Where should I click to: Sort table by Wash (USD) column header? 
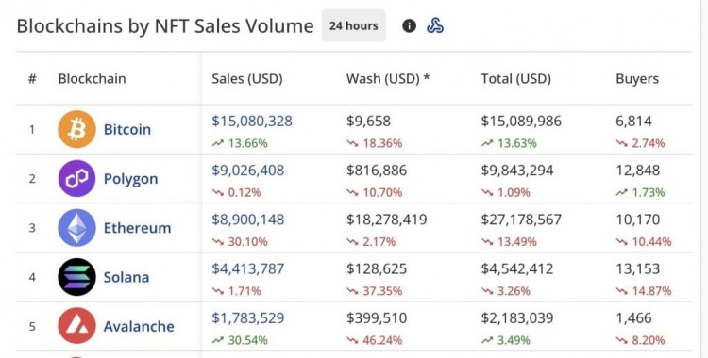(388, 79)
